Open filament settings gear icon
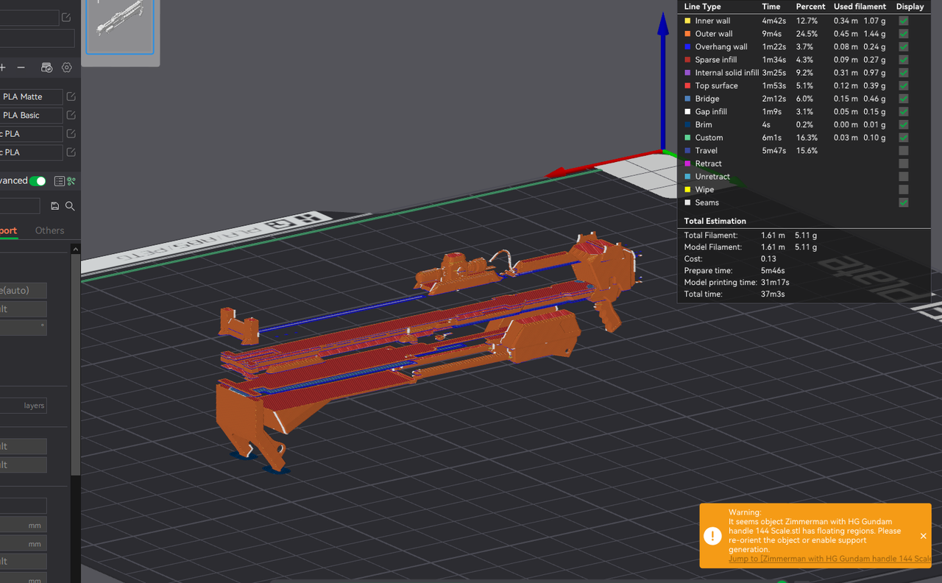This screenshot has width=942, height=583. [x=67, y=67]
